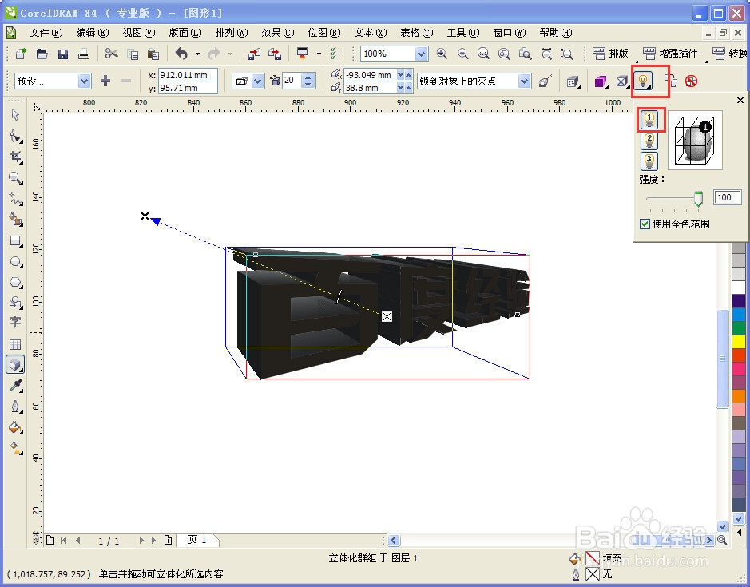Undo the last action
Screen dimensions: 750x587
click(x=181, y=54)
